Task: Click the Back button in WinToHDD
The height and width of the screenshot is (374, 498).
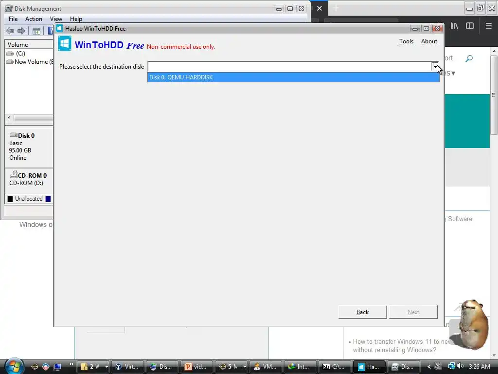Action: [x=362, y=312]
